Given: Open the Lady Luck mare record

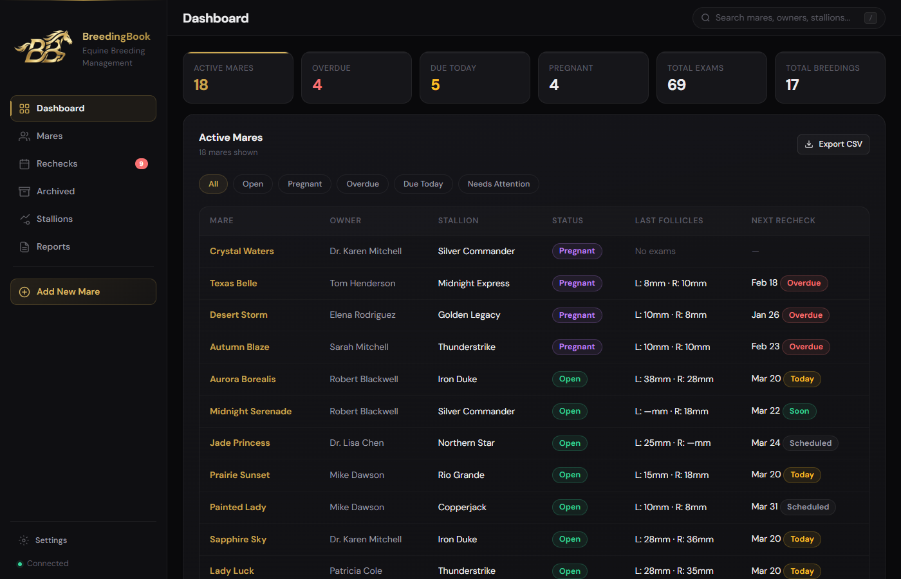Looking at the screenshot, I should (232, 571).
